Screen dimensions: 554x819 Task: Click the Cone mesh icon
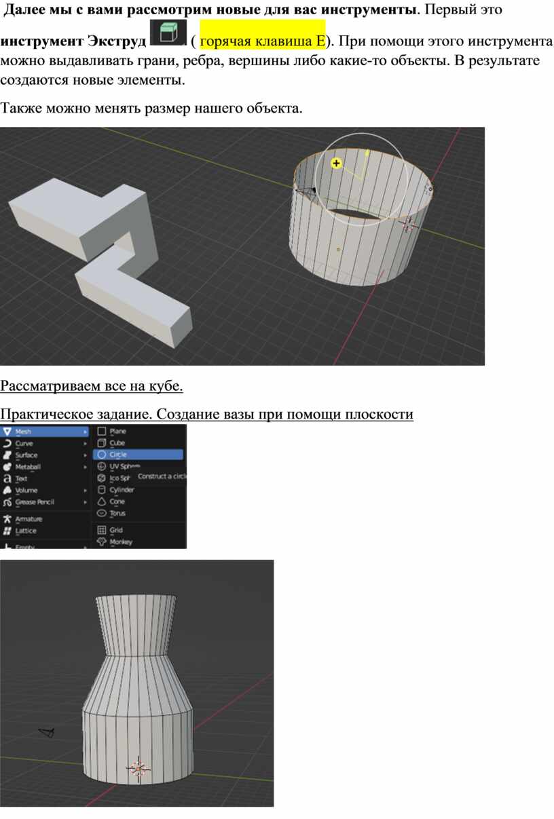point(101,501)
